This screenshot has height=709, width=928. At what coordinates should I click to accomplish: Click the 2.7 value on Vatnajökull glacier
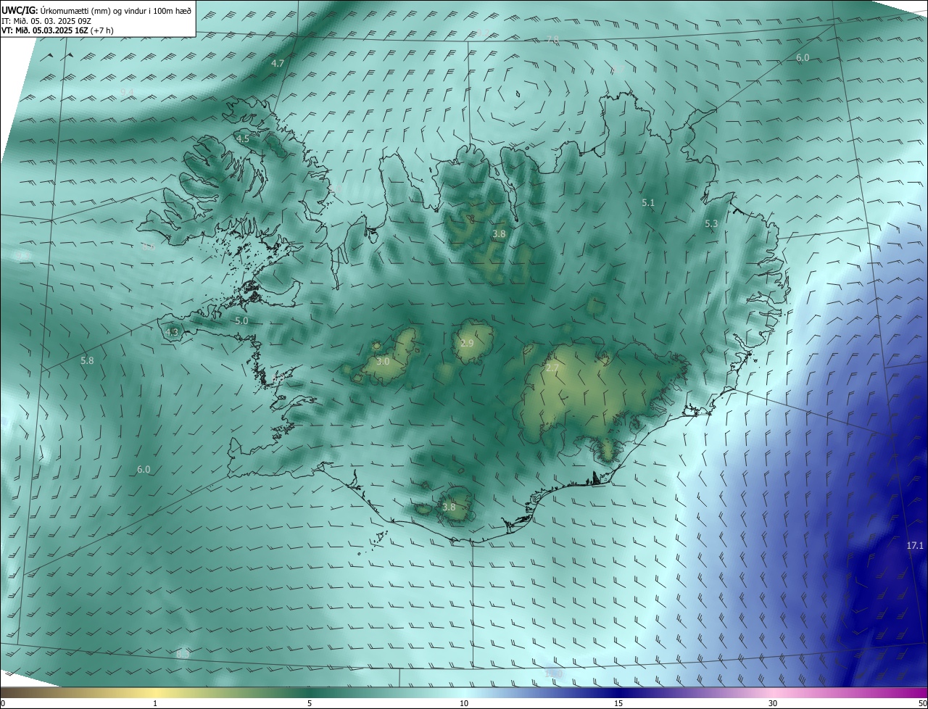click(x=552, y=368)
